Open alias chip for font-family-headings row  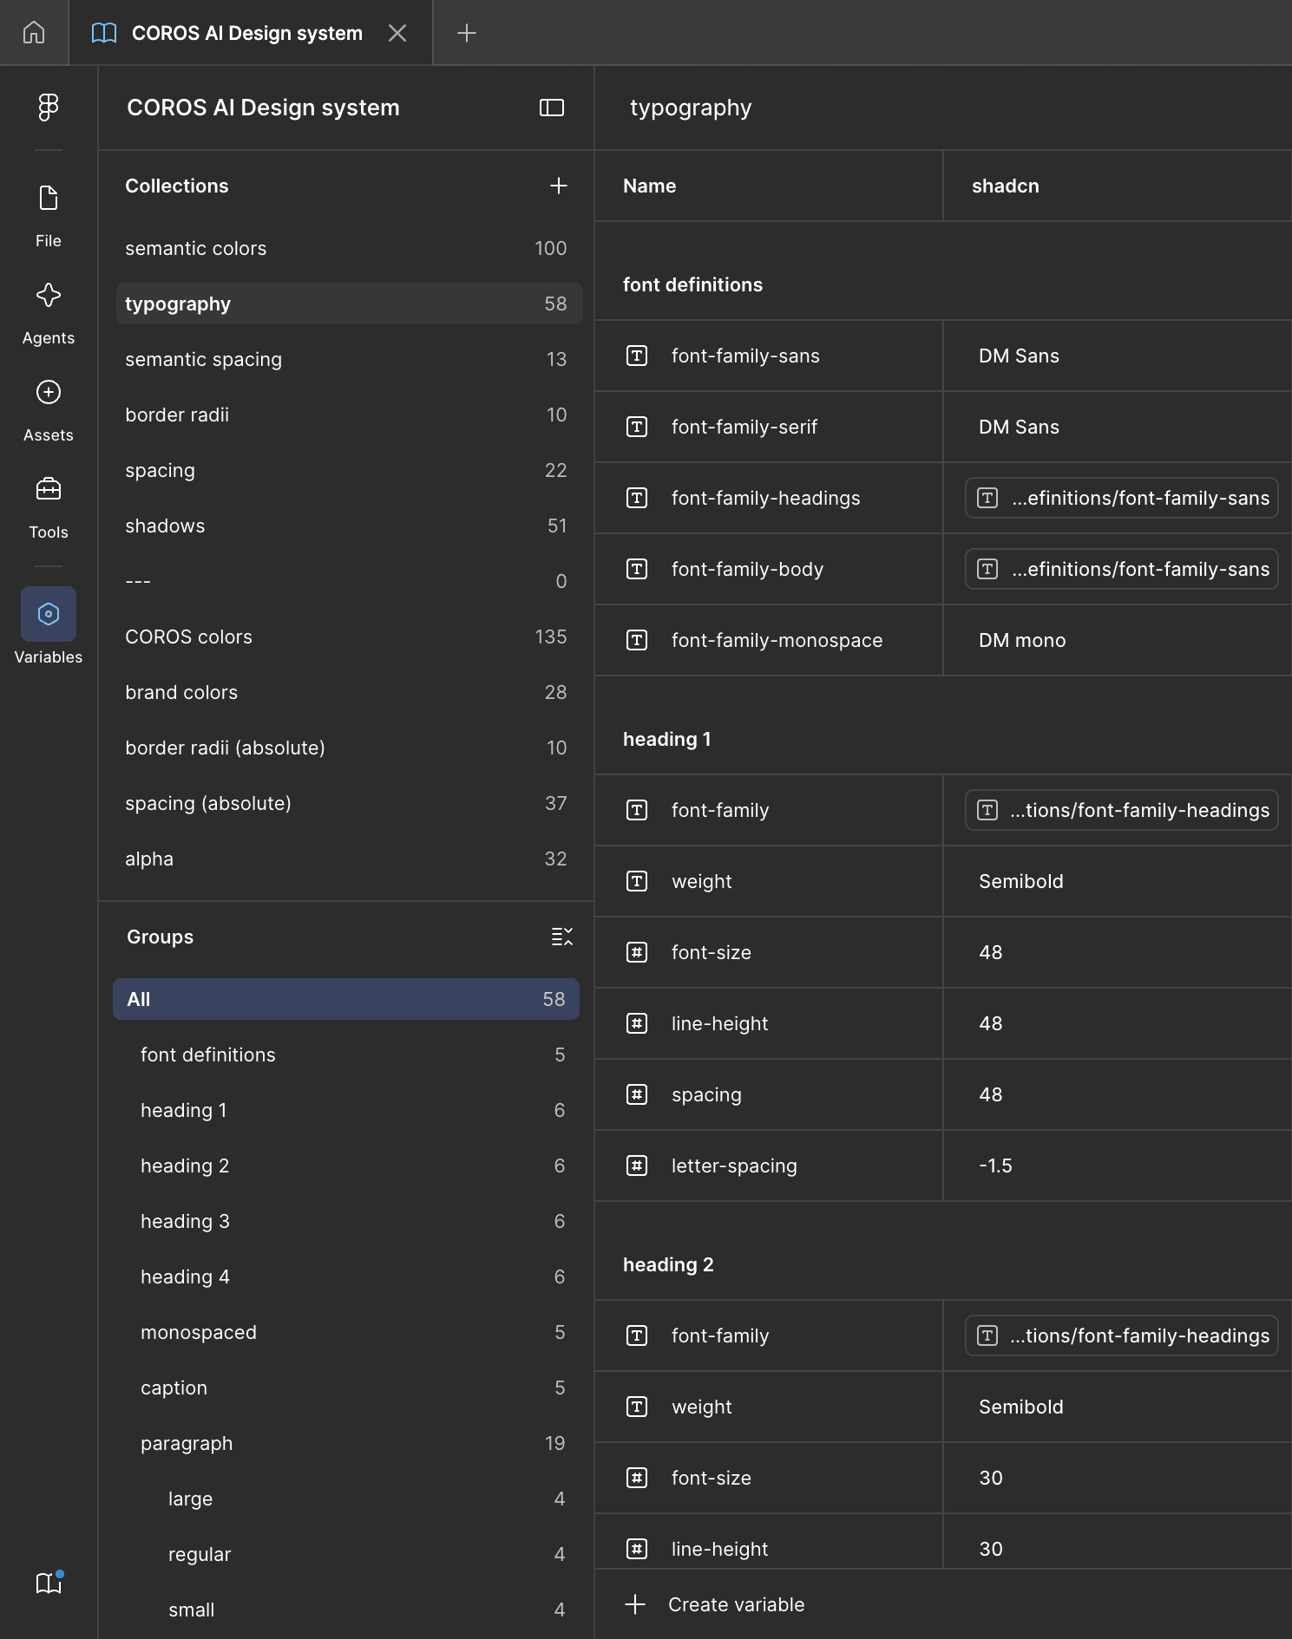pyautogui.click(x=1121, y=498)
